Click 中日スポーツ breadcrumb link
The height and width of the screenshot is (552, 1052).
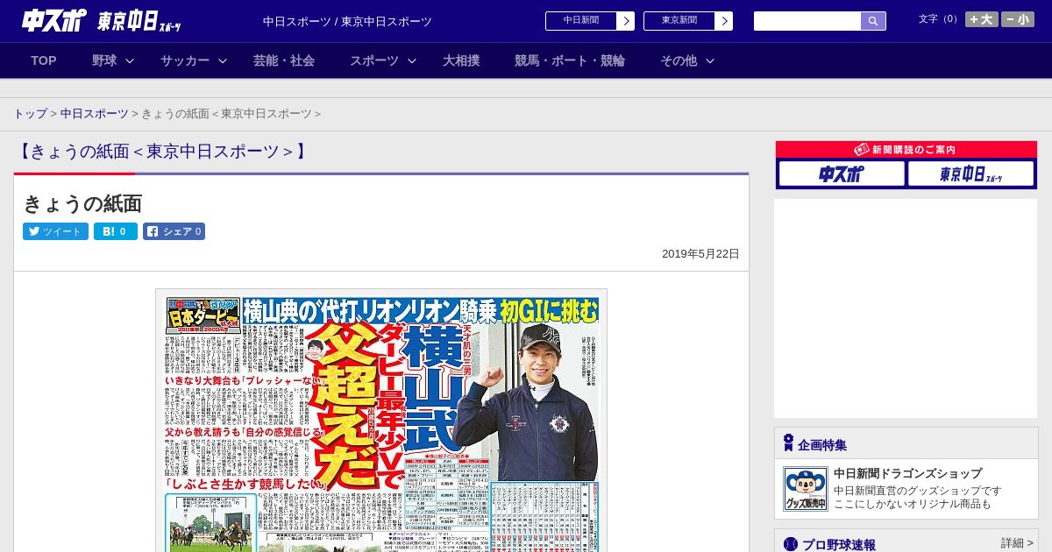click(95, 114)
